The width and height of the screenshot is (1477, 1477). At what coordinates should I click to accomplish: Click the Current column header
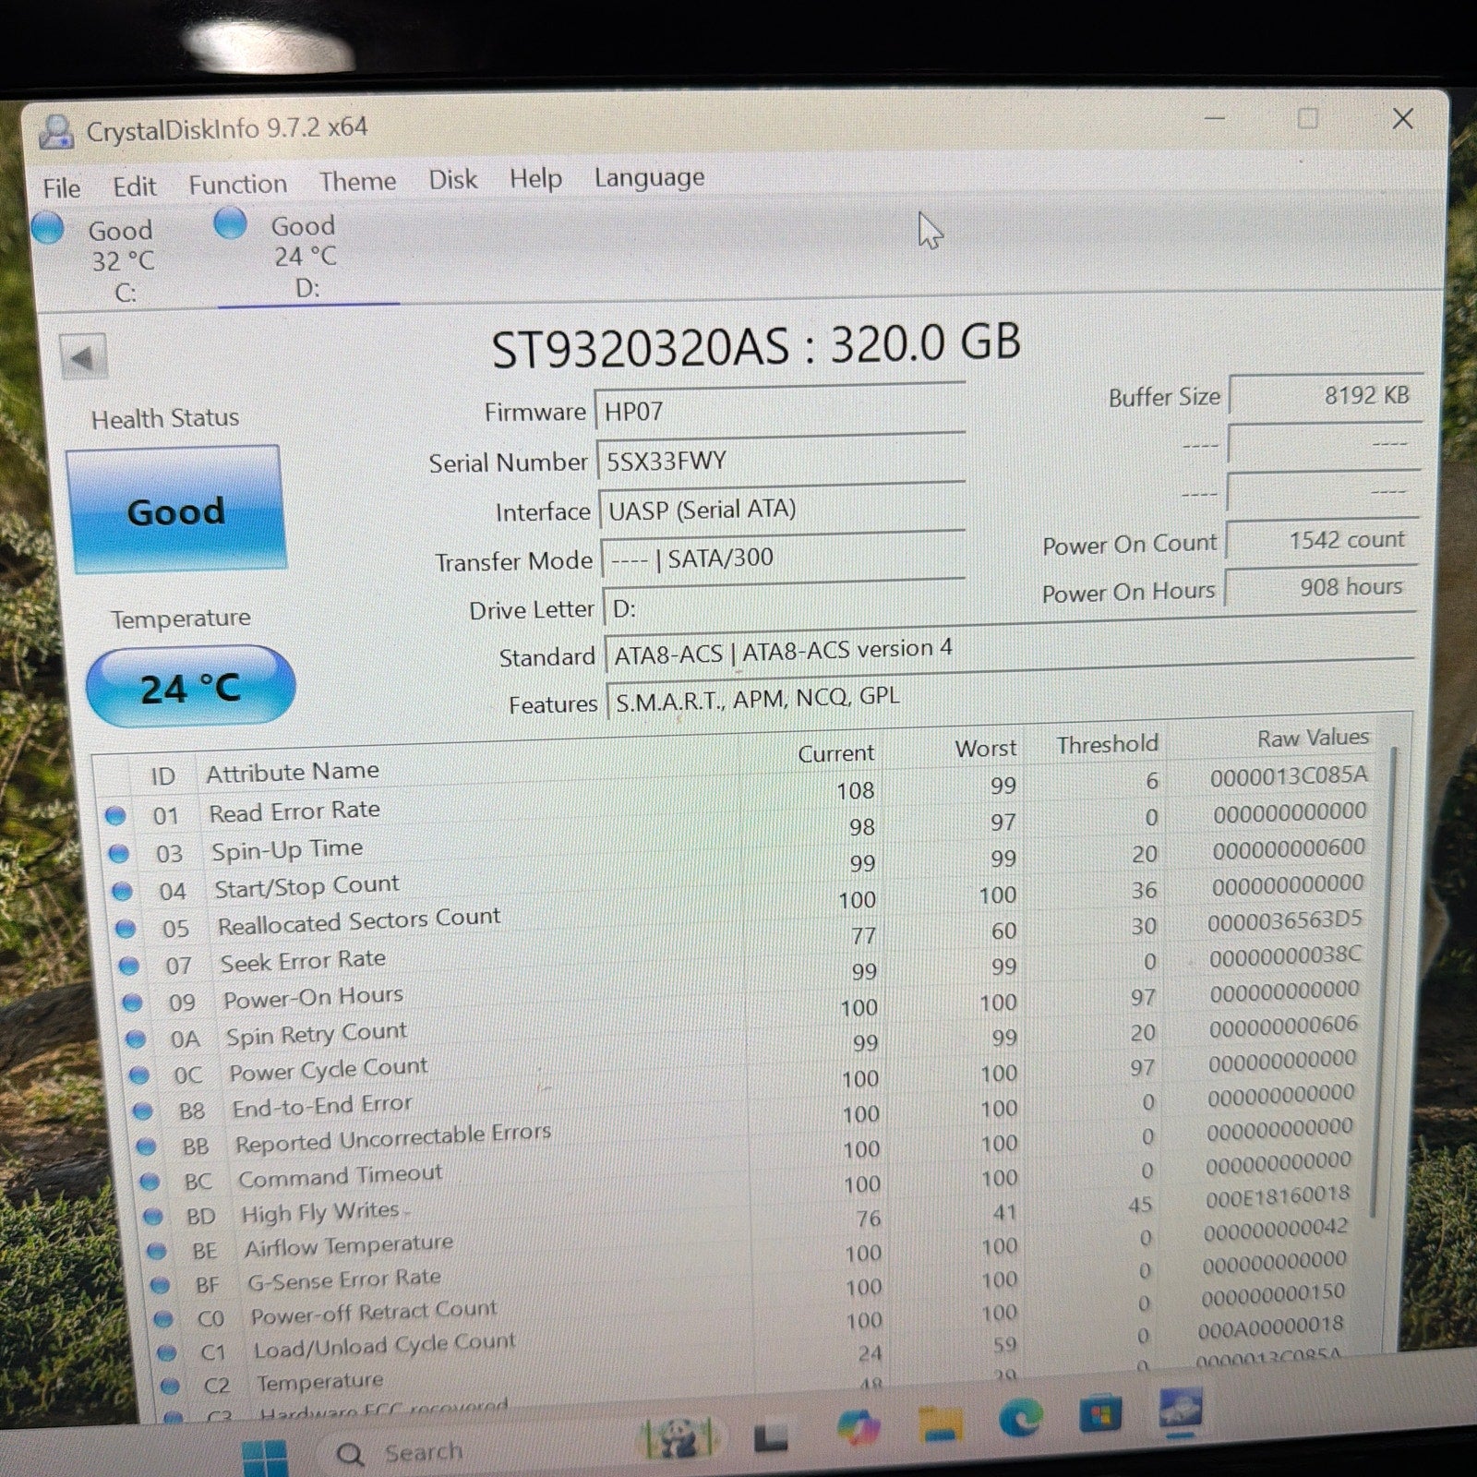click(x=835, y=754)
